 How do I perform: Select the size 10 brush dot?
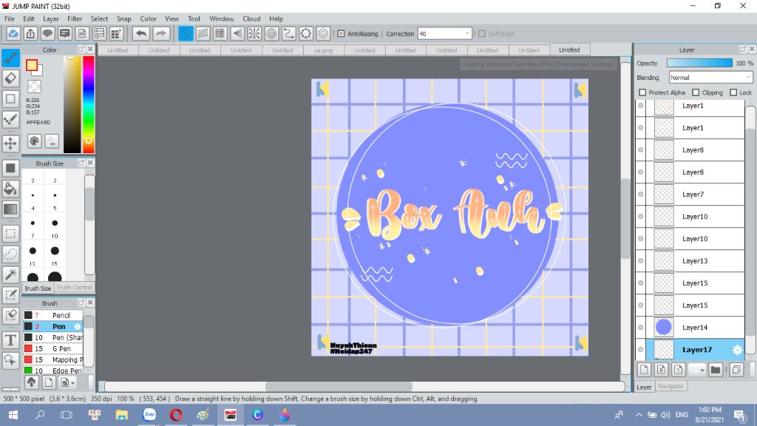tap(55, 223)
